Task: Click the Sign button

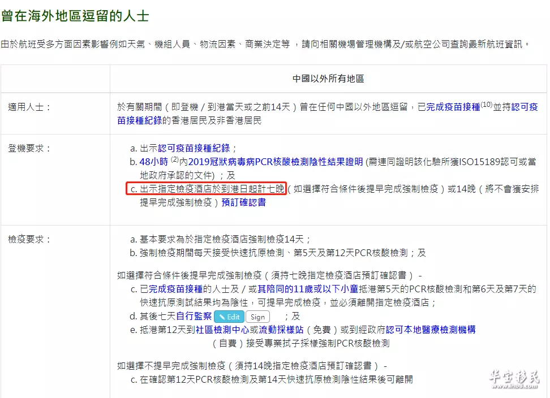Action: pyautogui.click(x=257, y=317)
